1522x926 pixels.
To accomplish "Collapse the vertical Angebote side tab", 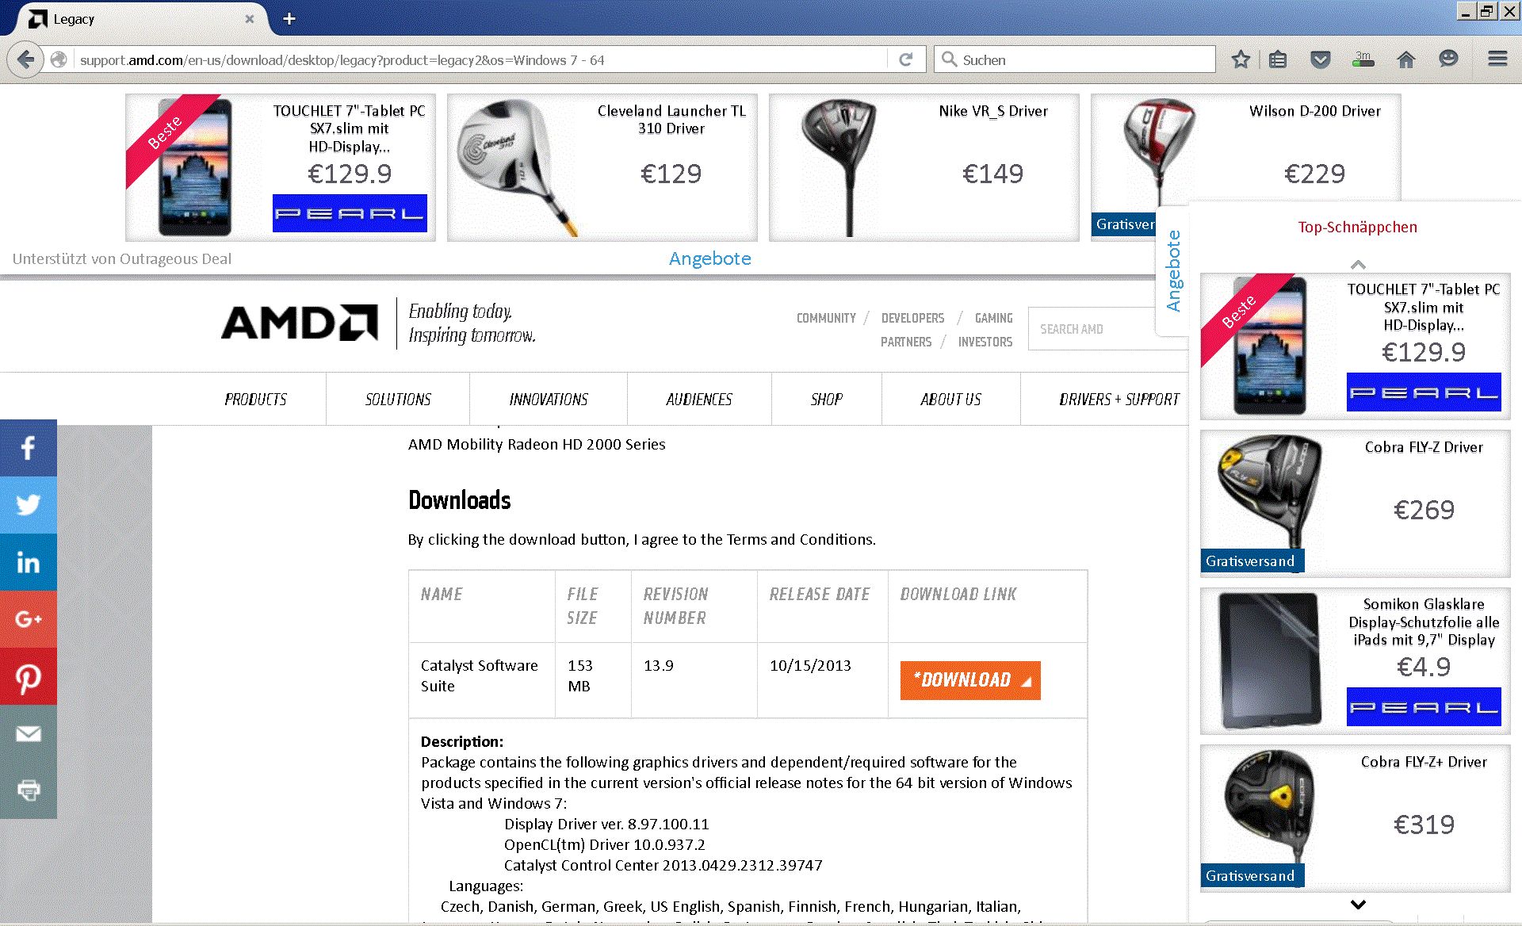I will (x=1173, y=270).
